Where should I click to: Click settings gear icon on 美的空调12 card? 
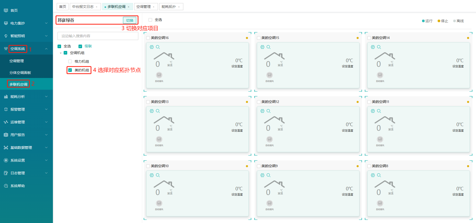point(262,111)
